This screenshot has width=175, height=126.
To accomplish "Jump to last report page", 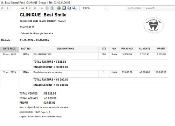I will click(x=35, y=8).
